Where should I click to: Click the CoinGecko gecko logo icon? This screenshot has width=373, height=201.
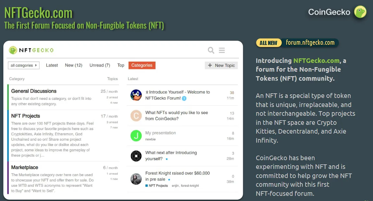point(360,12)
